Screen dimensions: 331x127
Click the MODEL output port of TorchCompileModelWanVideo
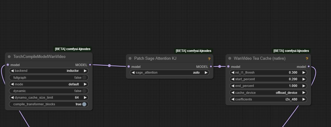[x=90, y=65]
